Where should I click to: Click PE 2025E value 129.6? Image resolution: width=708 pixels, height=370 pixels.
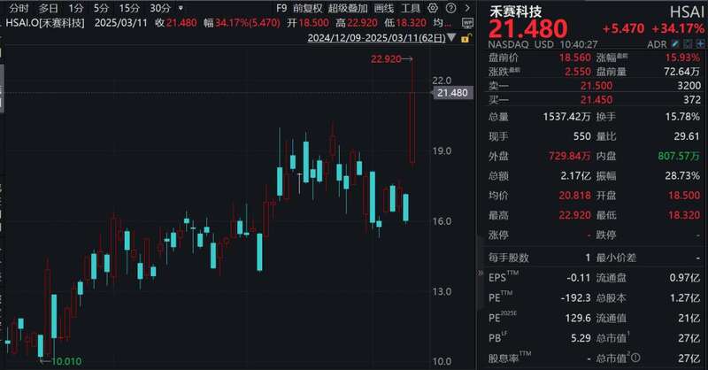tap(578, 318)
